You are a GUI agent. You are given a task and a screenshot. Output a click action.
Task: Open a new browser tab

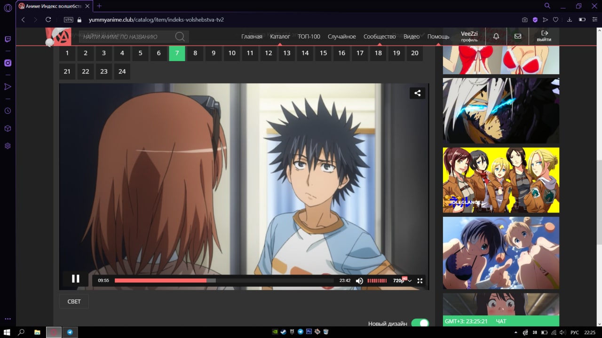point(99,6)
